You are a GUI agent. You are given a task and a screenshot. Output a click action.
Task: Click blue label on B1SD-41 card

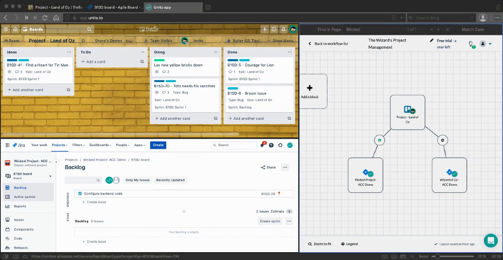coord(12,60)
